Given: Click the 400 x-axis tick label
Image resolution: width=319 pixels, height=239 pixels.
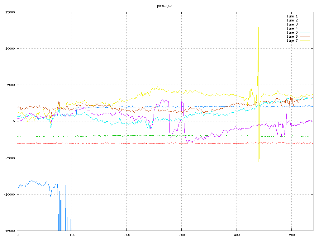Looking at the screenshot, I should (x=236, y=235).
